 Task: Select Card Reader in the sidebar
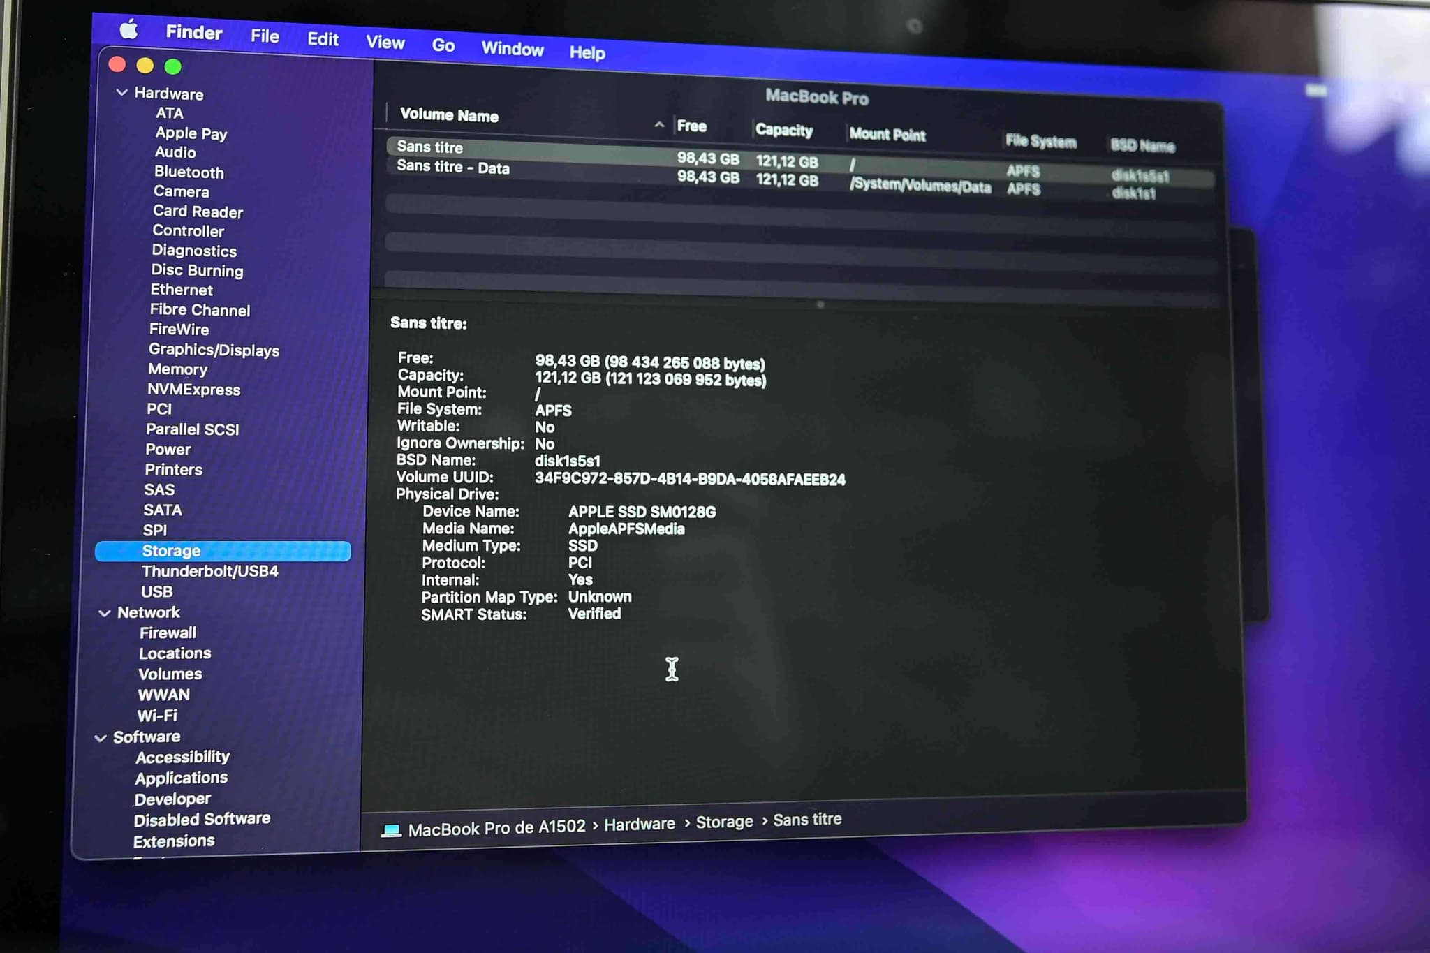coord(198,211)
